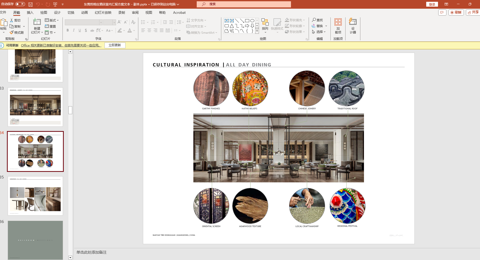Toggle AutoSave (自动保存) switch
480x260 pixels.
tap(20, 4)
